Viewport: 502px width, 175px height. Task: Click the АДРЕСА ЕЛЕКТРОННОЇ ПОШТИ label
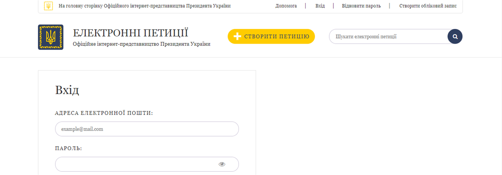(104, 113)
